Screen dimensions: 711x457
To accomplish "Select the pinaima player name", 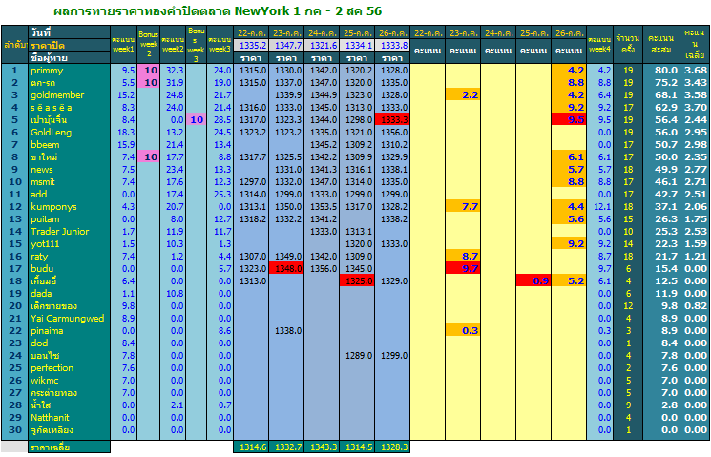I will coord(47,330).
